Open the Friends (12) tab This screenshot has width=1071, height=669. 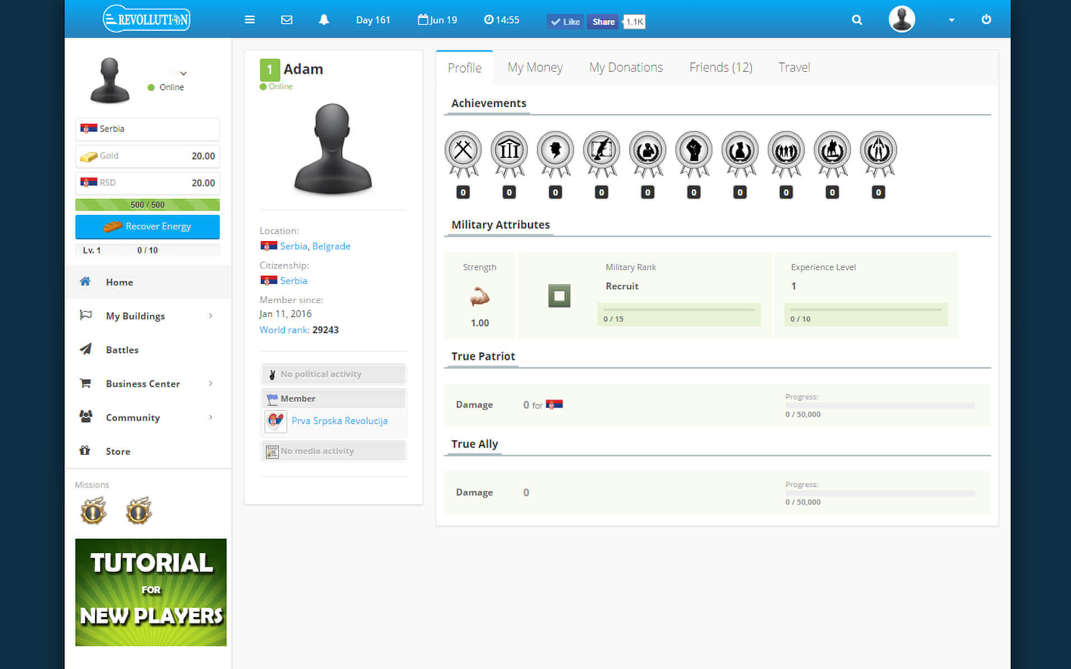[x=720, y=67]
